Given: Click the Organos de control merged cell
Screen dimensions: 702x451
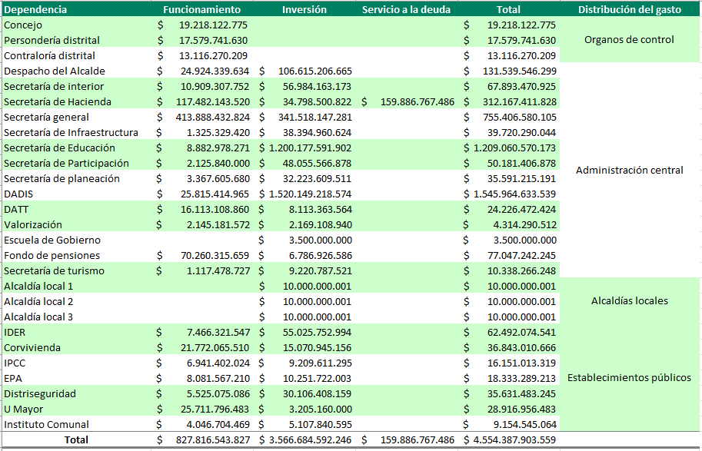Looking at the screenshot, I should [x=629, y=40].
